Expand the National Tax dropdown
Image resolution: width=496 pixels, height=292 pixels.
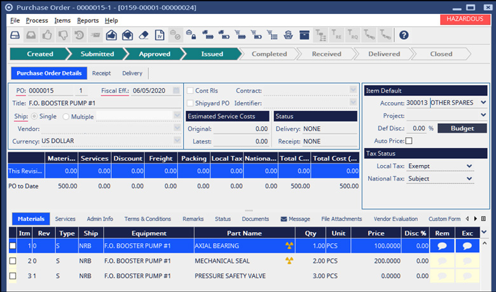click(x=469, y=179)
